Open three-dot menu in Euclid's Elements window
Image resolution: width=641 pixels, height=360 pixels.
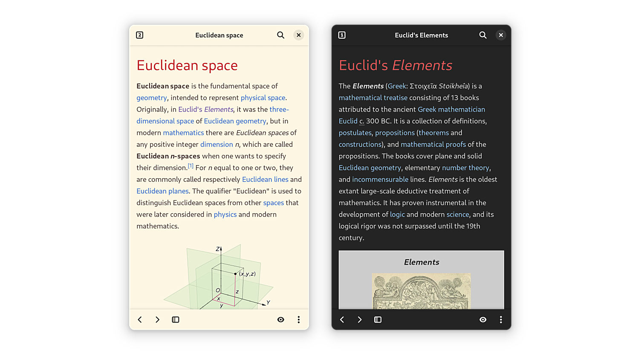pos(501,320)
